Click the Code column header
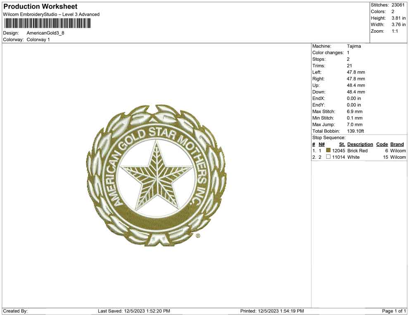The width and height of the screenshot is (409, 315). coord(382,144)
